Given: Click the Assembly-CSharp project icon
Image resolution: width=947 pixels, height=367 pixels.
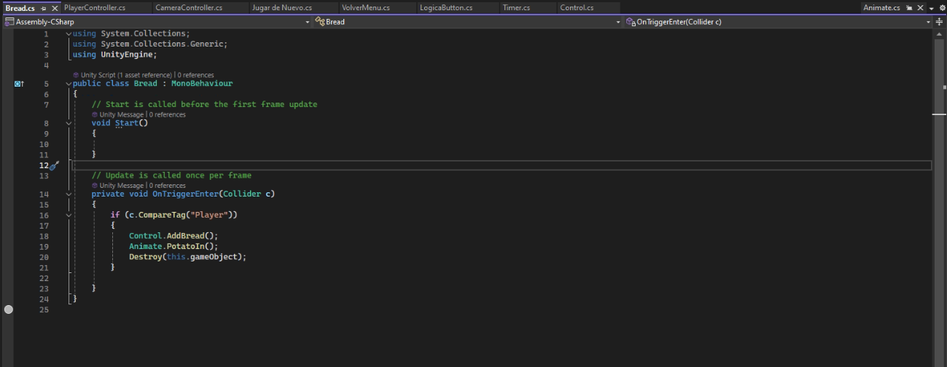Looking at the screenshot, I should pyautogui.click(x=9, y=22).
